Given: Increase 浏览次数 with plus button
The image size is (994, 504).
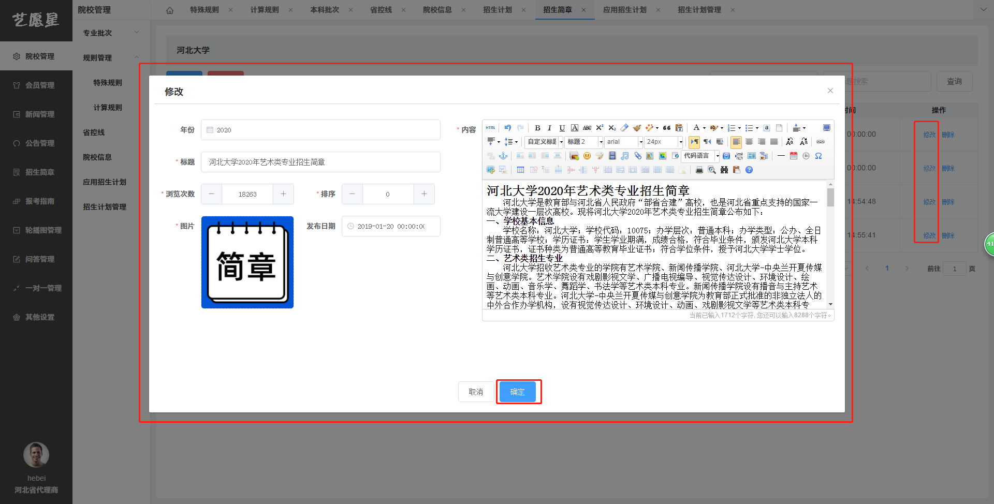Looking at the screenshot, I should click(283, 194).
